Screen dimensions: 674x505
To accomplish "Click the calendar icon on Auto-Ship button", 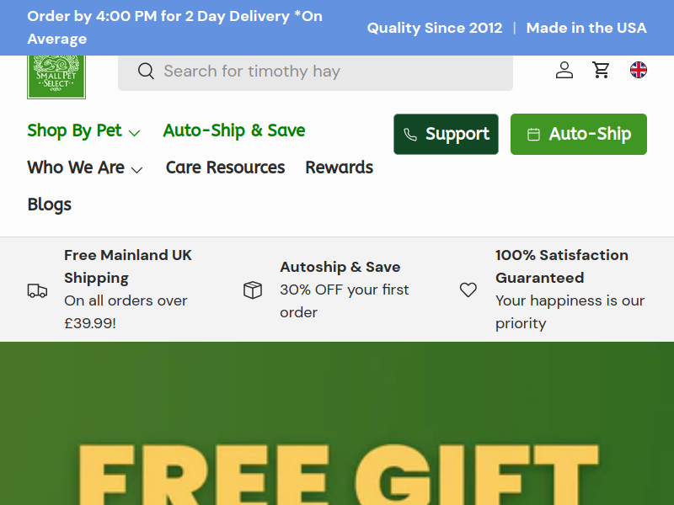I will coord(533,135).
